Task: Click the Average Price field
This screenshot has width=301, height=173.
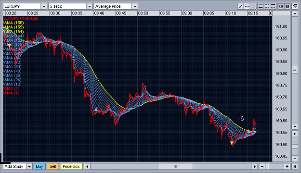Action: pyautogui.click(x=113, y=6)
